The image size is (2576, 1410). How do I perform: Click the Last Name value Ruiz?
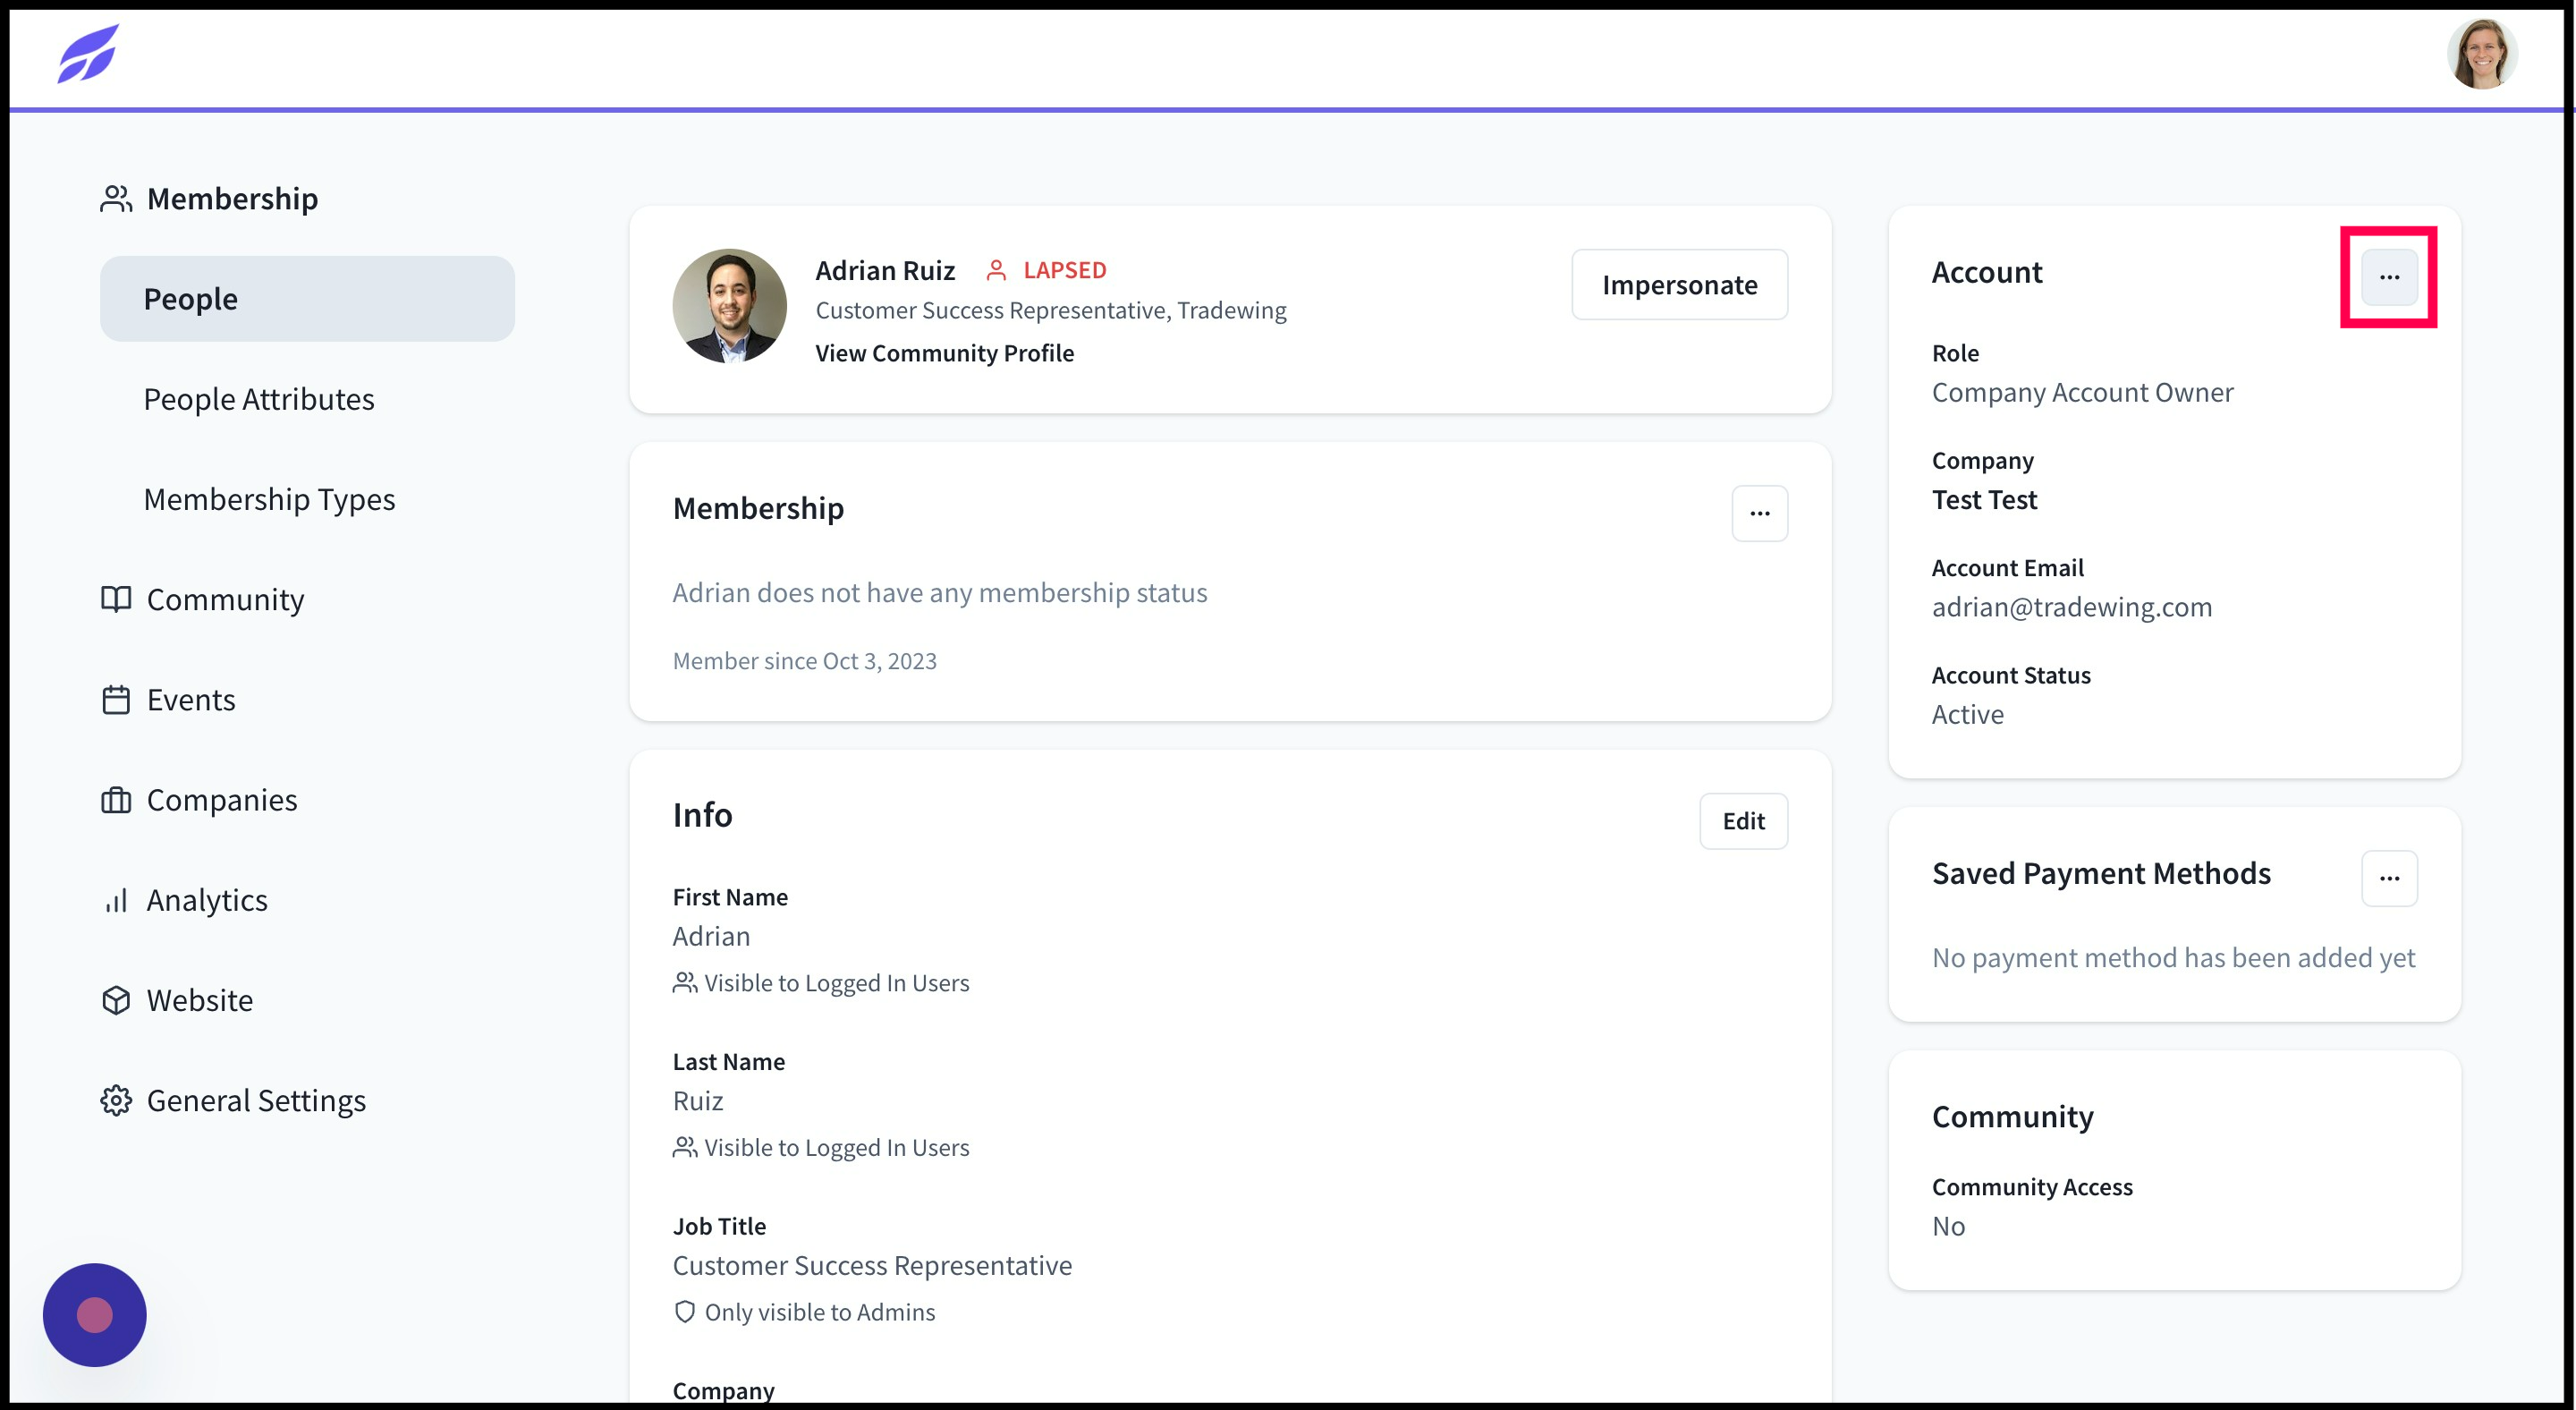pyautogui.click(x=697, y=1101)
